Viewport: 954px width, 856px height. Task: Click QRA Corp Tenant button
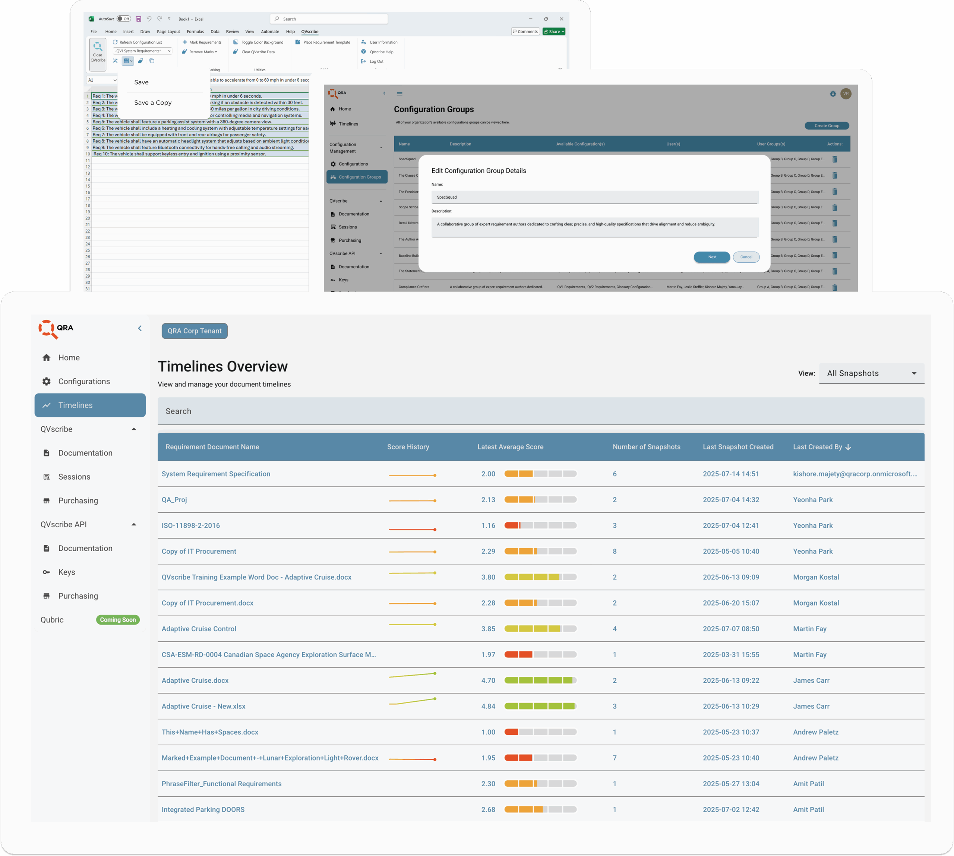click(194, 331)
